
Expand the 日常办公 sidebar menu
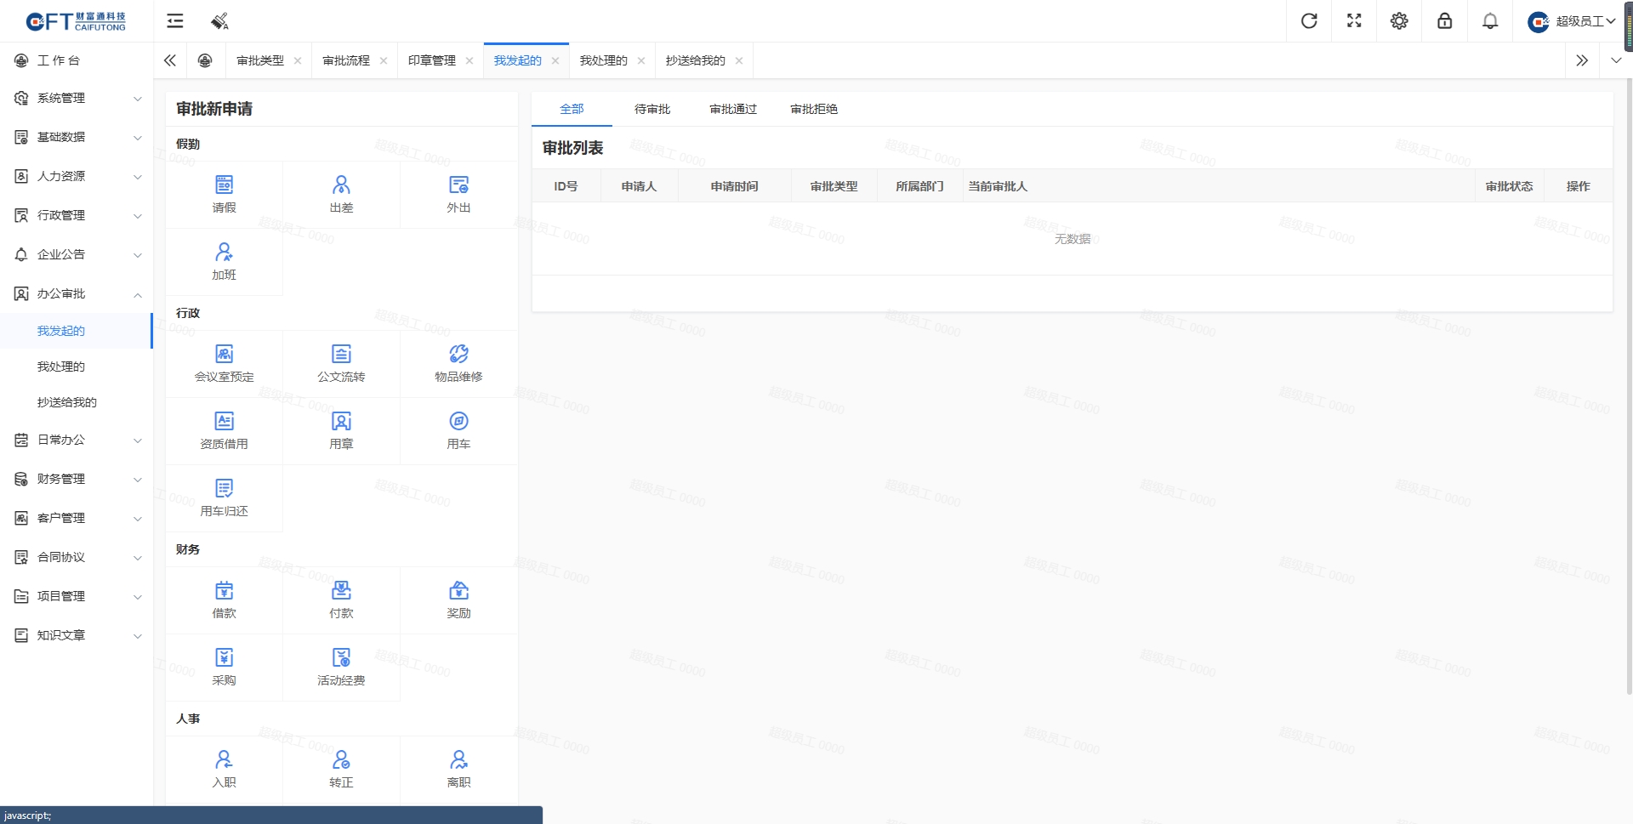click(77, 440)
